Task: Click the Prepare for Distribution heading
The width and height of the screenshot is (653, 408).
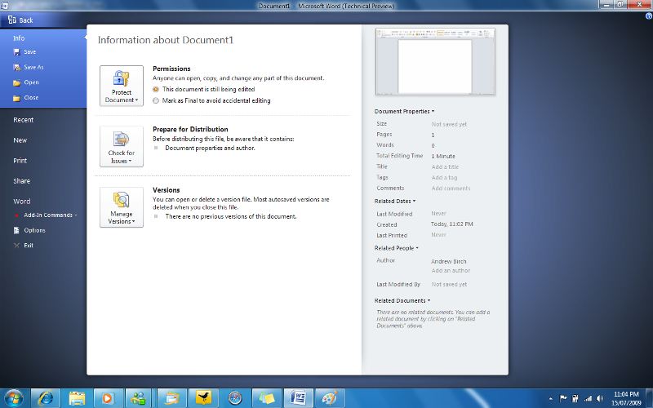Action: tap(190, 130)
